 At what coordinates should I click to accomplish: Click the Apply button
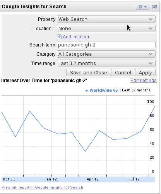click(x=145, y=73)
